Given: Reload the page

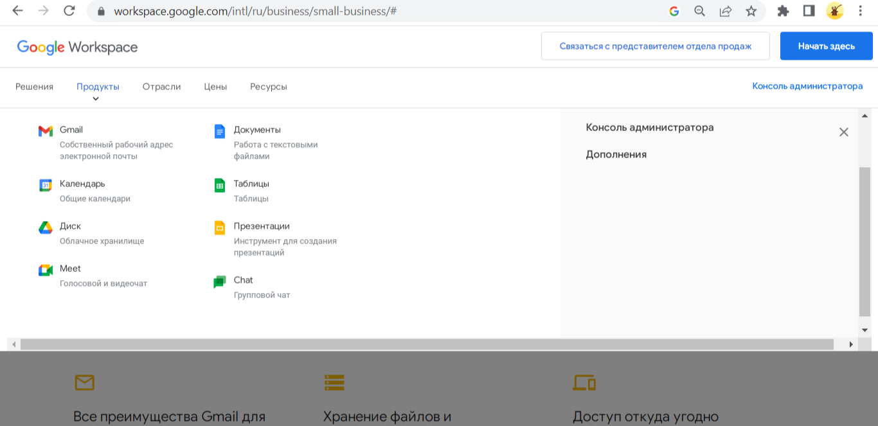Looking at the screenshot, I should (69, 11).
